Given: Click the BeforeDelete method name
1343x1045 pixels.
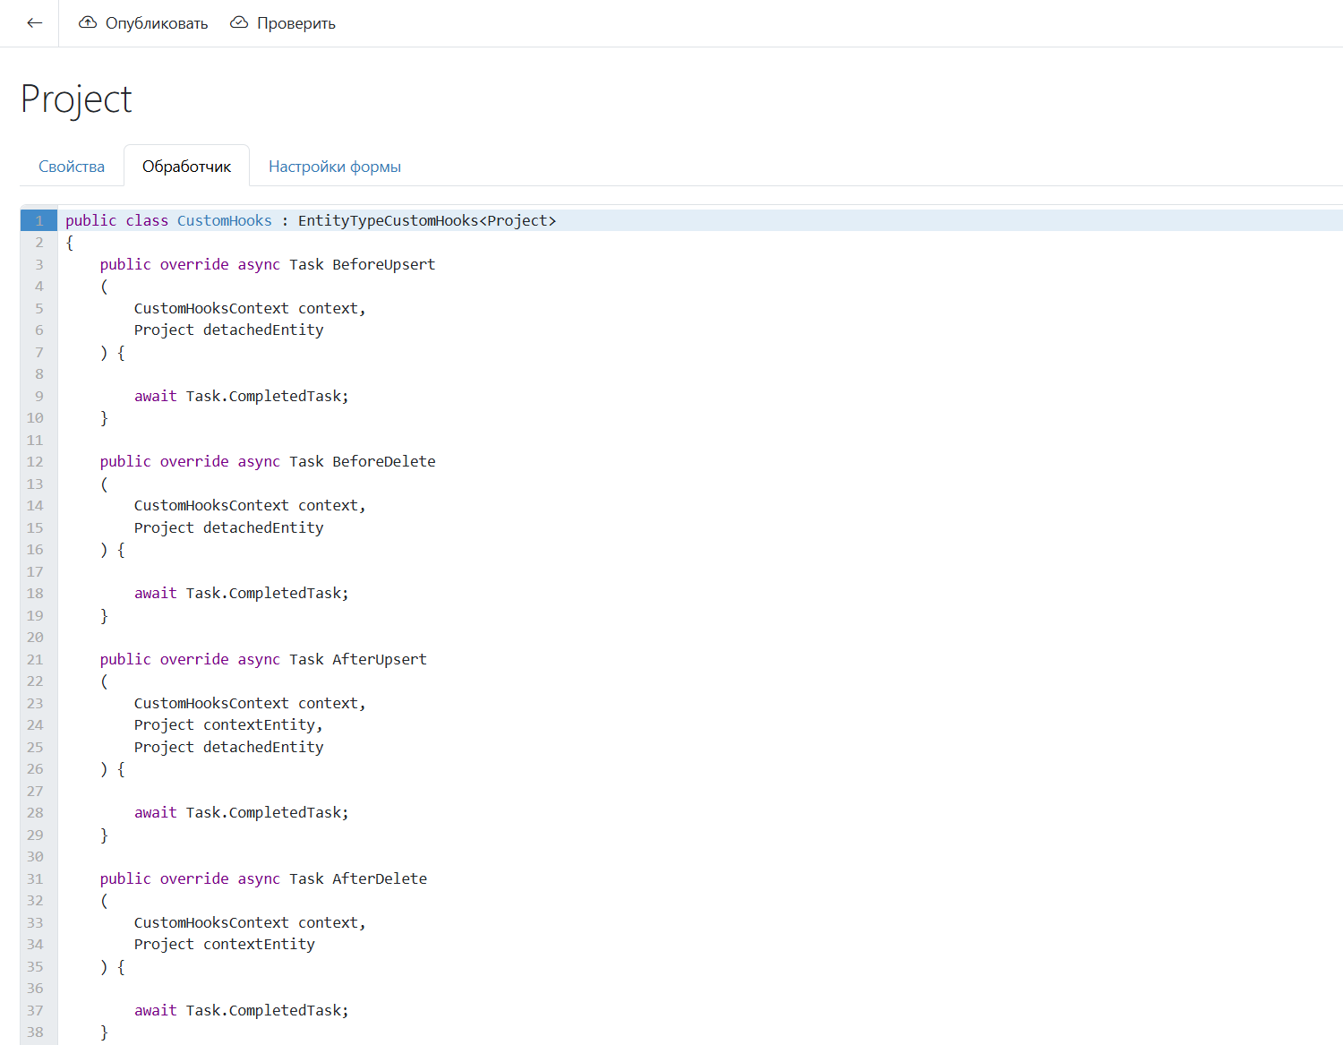Looking at the screenshot, I should [383, 462].
